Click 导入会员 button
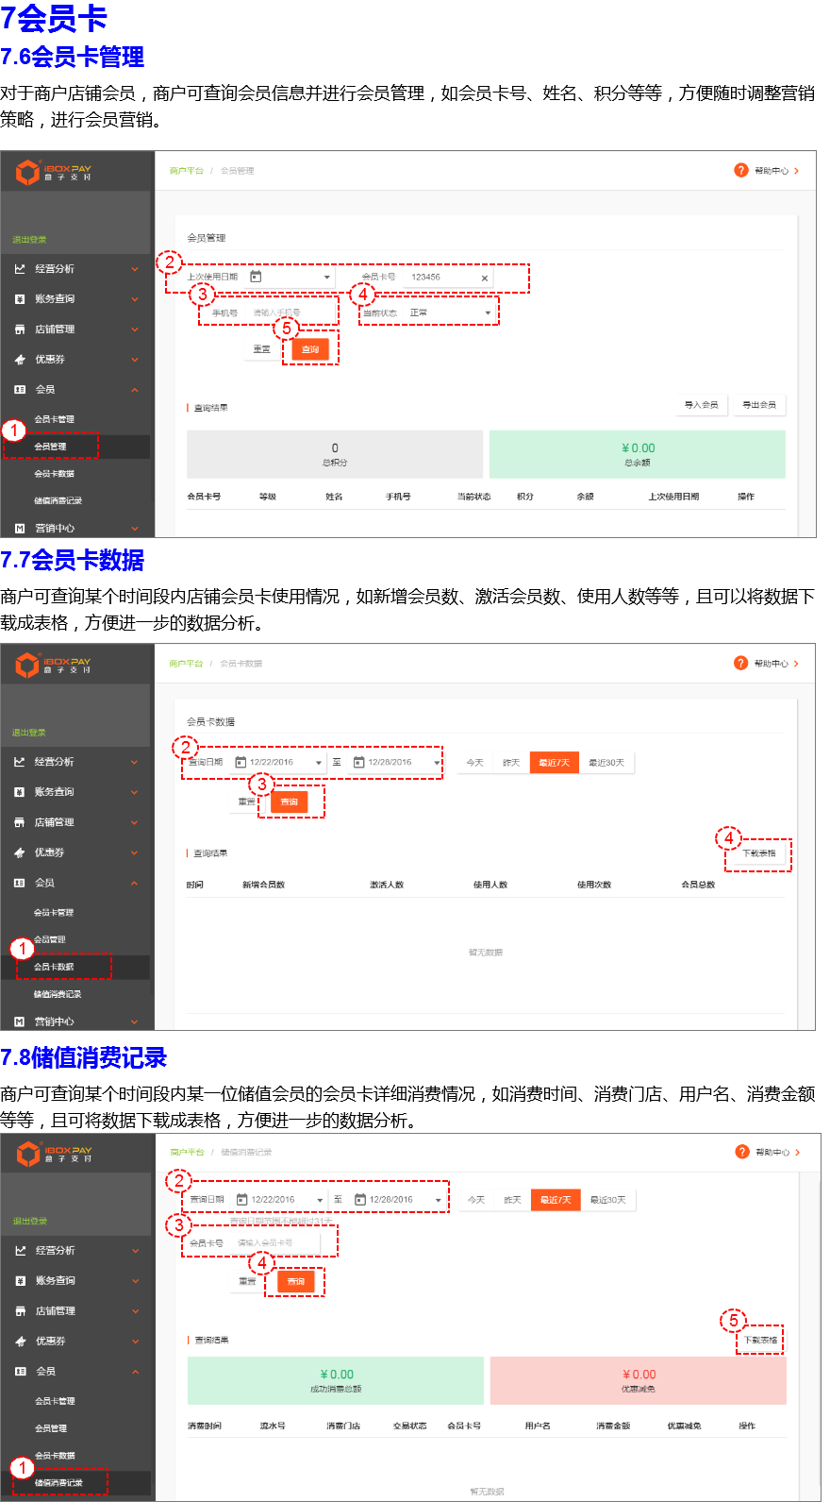Viewport: 830px width, 1502px height. pos(701,405)
